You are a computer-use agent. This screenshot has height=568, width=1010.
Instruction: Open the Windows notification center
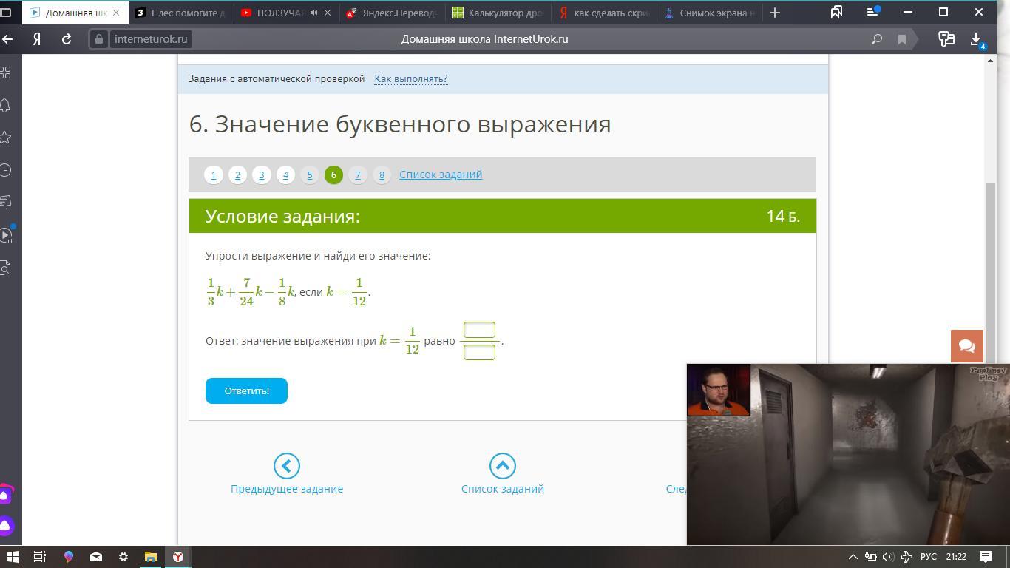tap(986, 557)
